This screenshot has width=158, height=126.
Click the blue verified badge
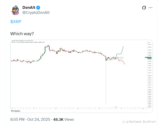pos(38,8)
